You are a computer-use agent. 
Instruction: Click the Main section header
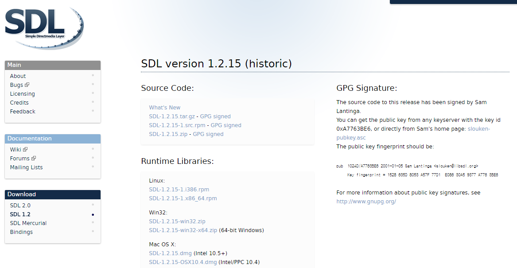coord(53,65)
